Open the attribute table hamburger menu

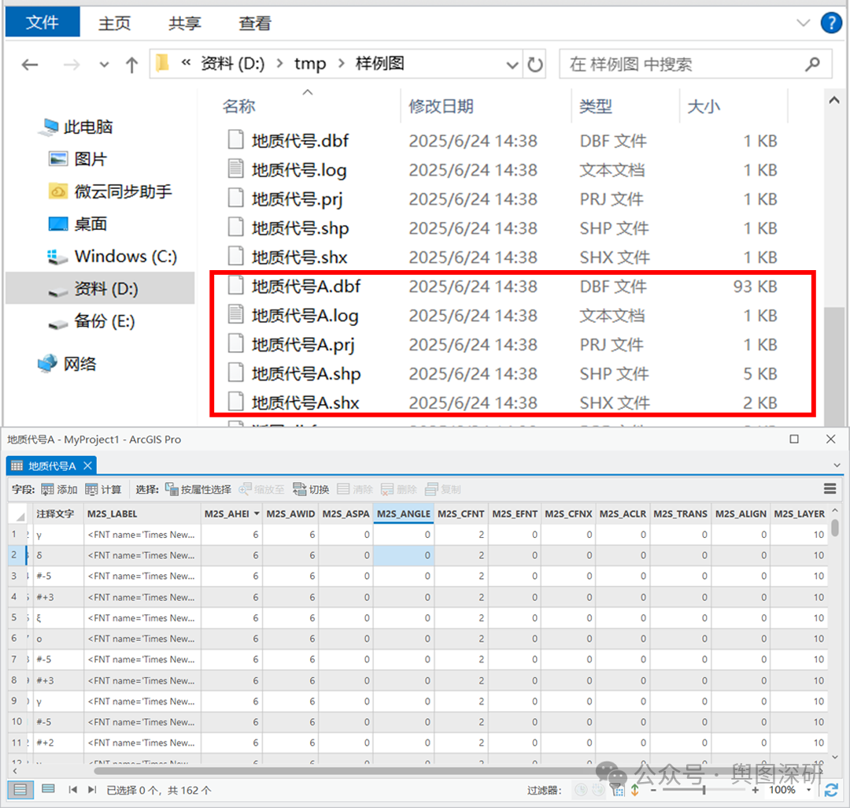pyautogui.click(x=830, y=489)
